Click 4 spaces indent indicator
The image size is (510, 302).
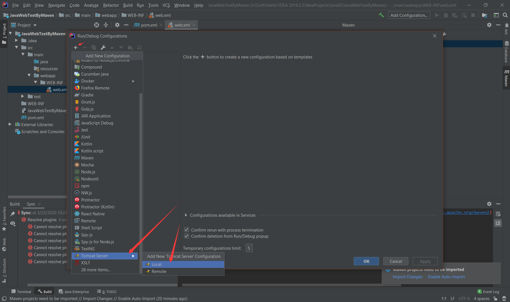pyautogui.click(x=481, y=298)
